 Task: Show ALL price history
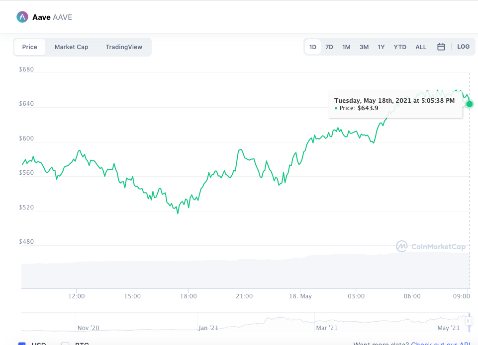click(421, 47)
